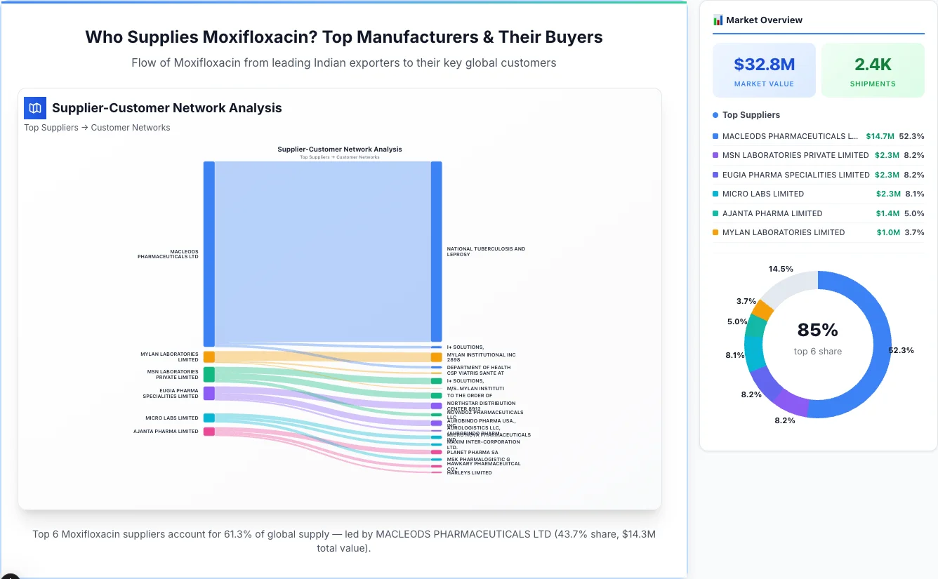Click the green square beside AJANTA PHARMA LIMITED

point(716,213)
